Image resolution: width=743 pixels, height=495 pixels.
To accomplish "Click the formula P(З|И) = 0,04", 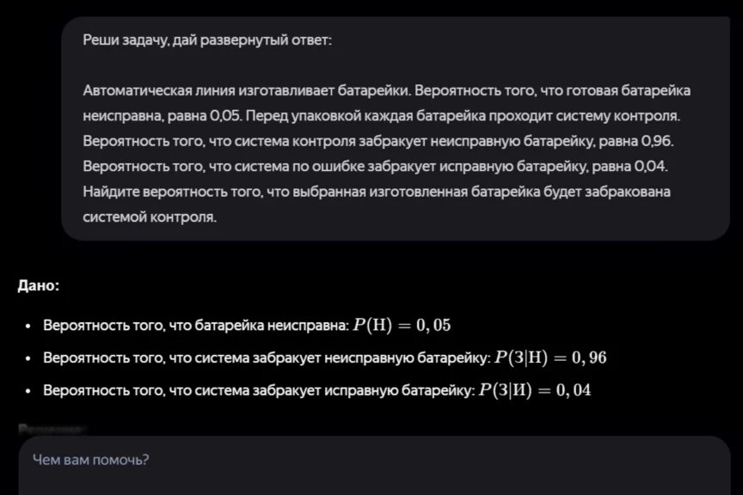I will pos(535,390).
